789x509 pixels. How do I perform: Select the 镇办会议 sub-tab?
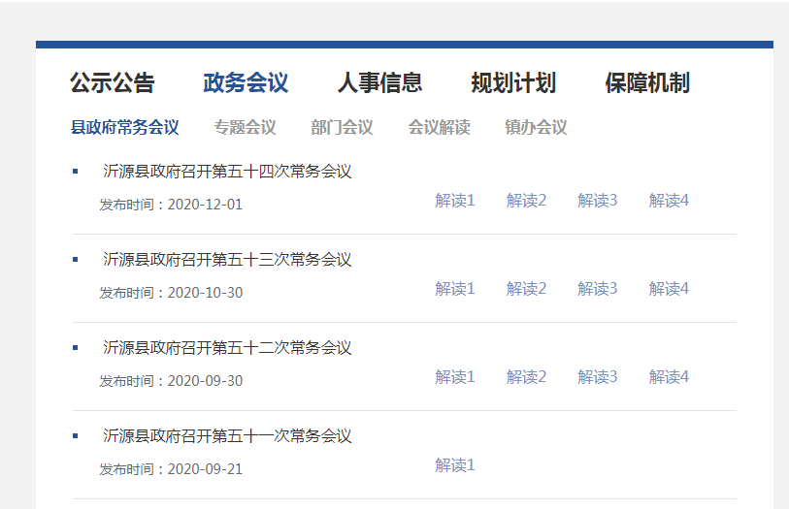536,128
